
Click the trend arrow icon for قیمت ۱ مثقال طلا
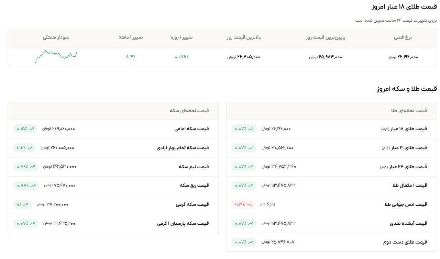pos(251,185)
